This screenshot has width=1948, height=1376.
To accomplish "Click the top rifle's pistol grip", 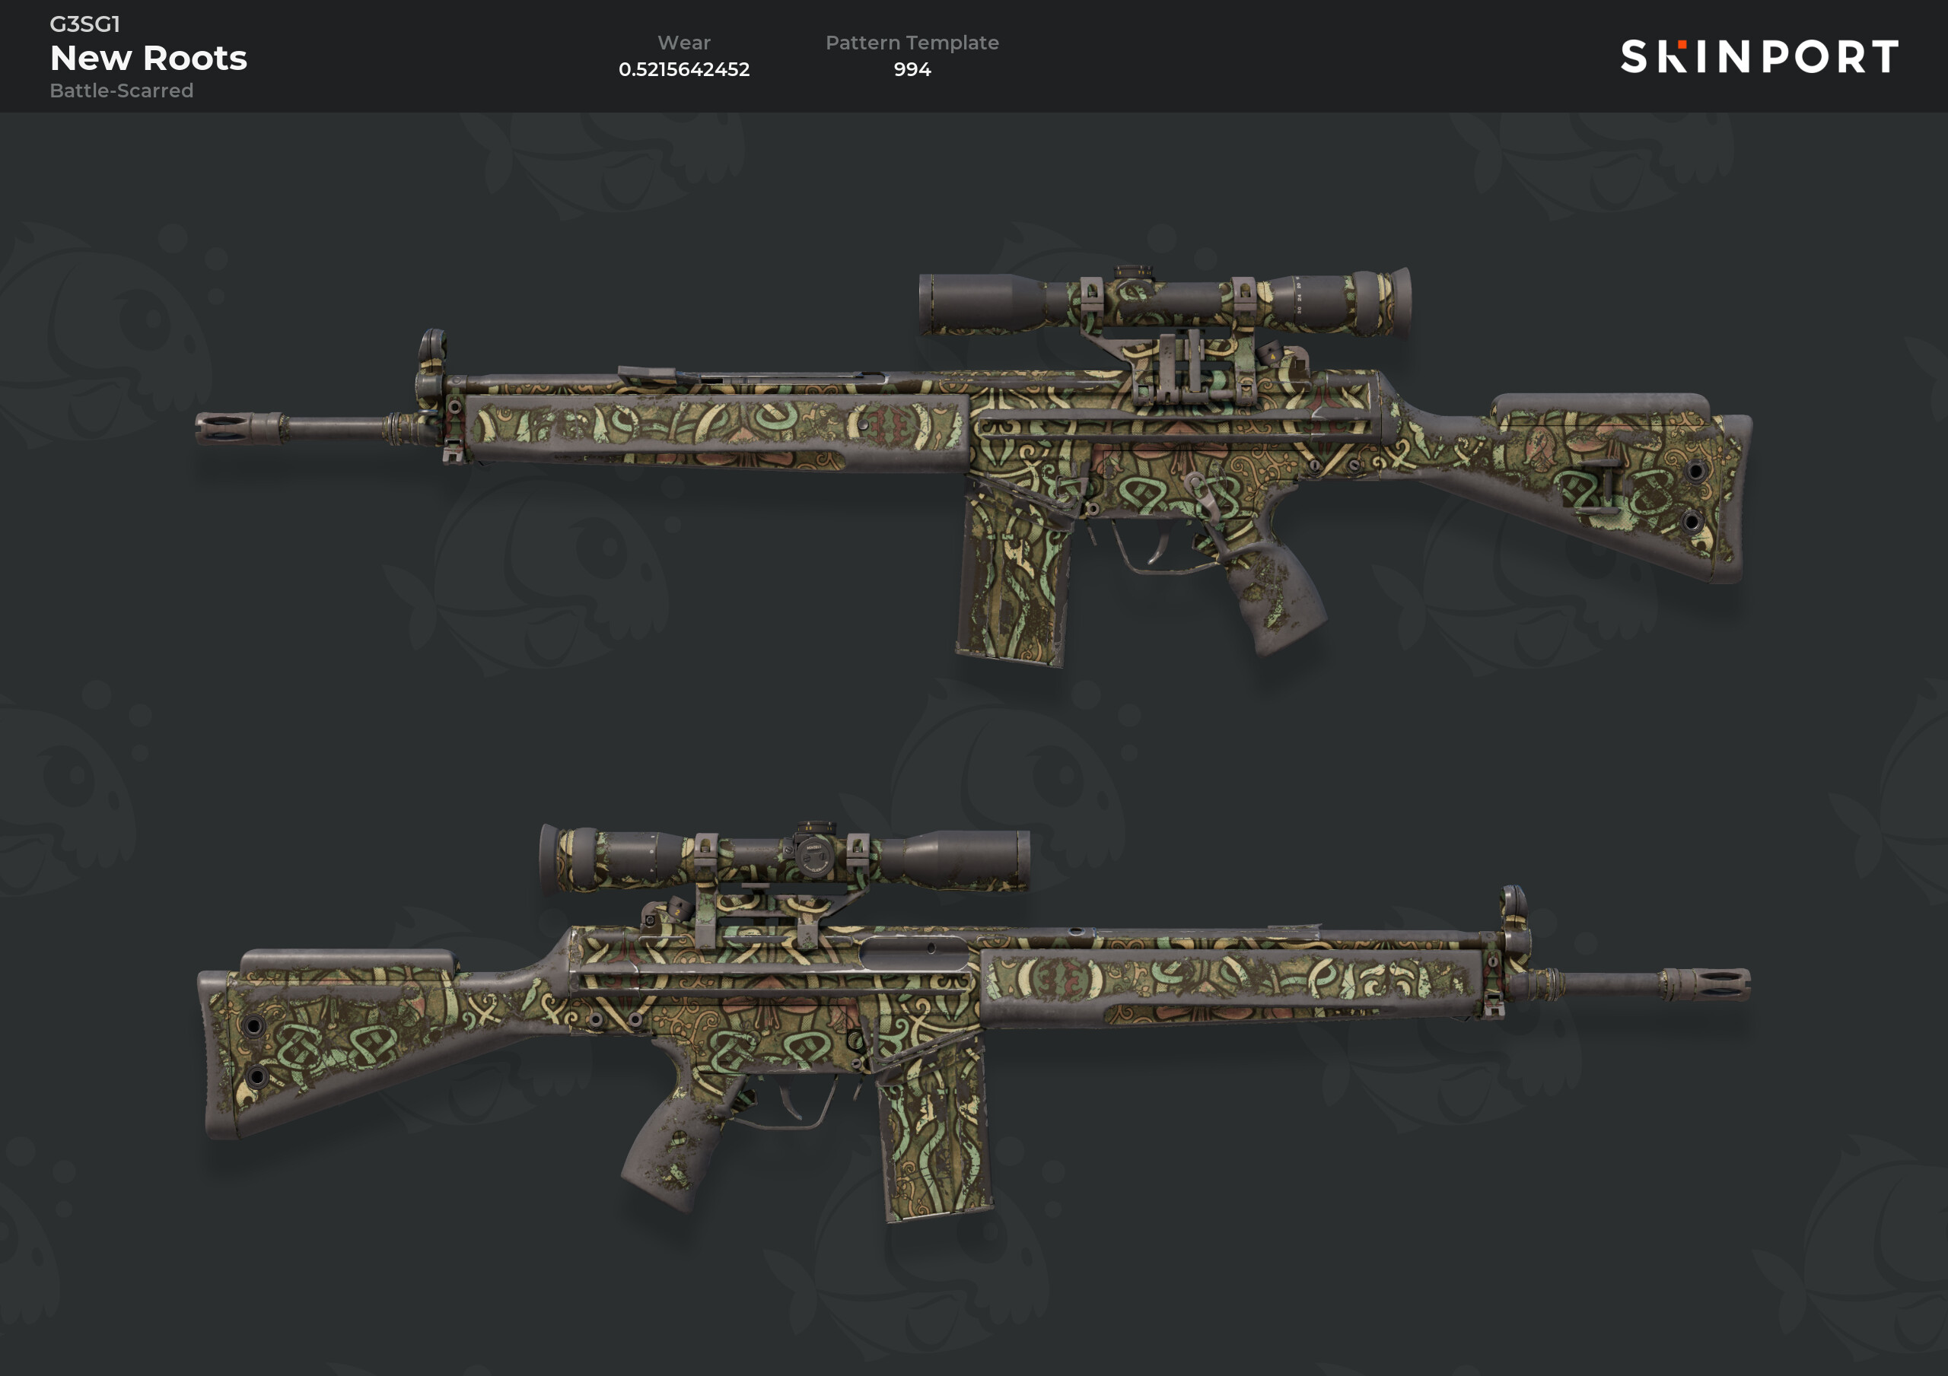I will pyautogui.click(x=1272, y=594).
